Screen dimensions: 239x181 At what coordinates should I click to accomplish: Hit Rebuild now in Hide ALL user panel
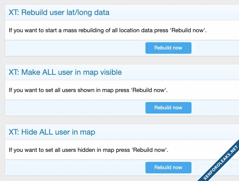click(x=168, y=168)
